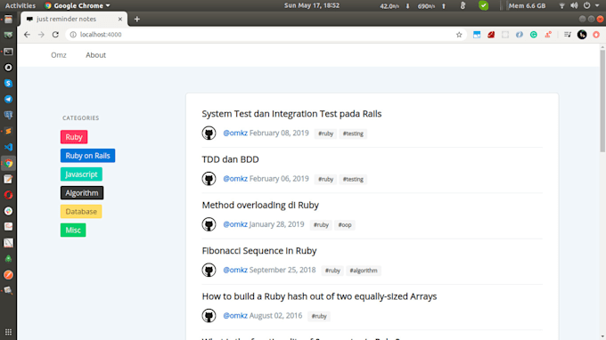The height and width of the screenshot is (340, 606).
Task: Bookmark this page with the star icon
Action: coord(459,35)
